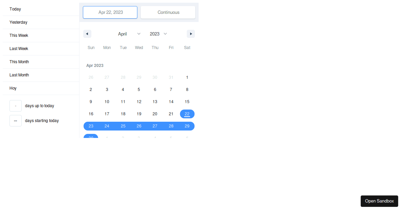Open the April month dropdown
This screenshot has height=213, width=406.
tap(129, 34)
